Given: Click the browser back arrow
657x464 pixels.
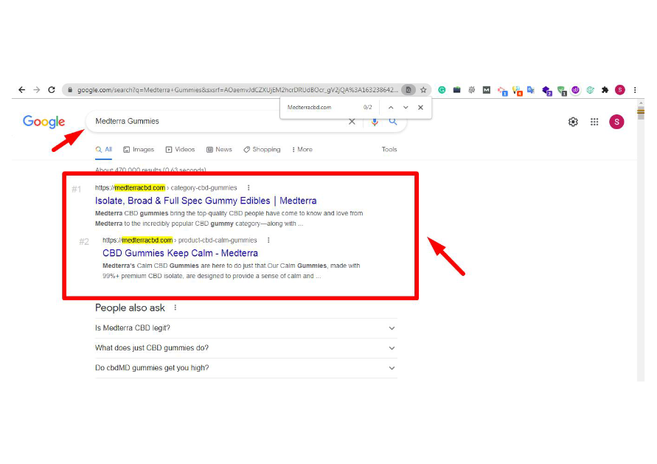Looking at the screenshot, I should (22, 90).
